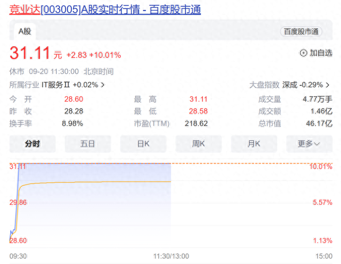Open the 竞业达[003005]A股实时行情 title link
The image size is (341, 264).
pyautogui.click(x=105, y=10)
